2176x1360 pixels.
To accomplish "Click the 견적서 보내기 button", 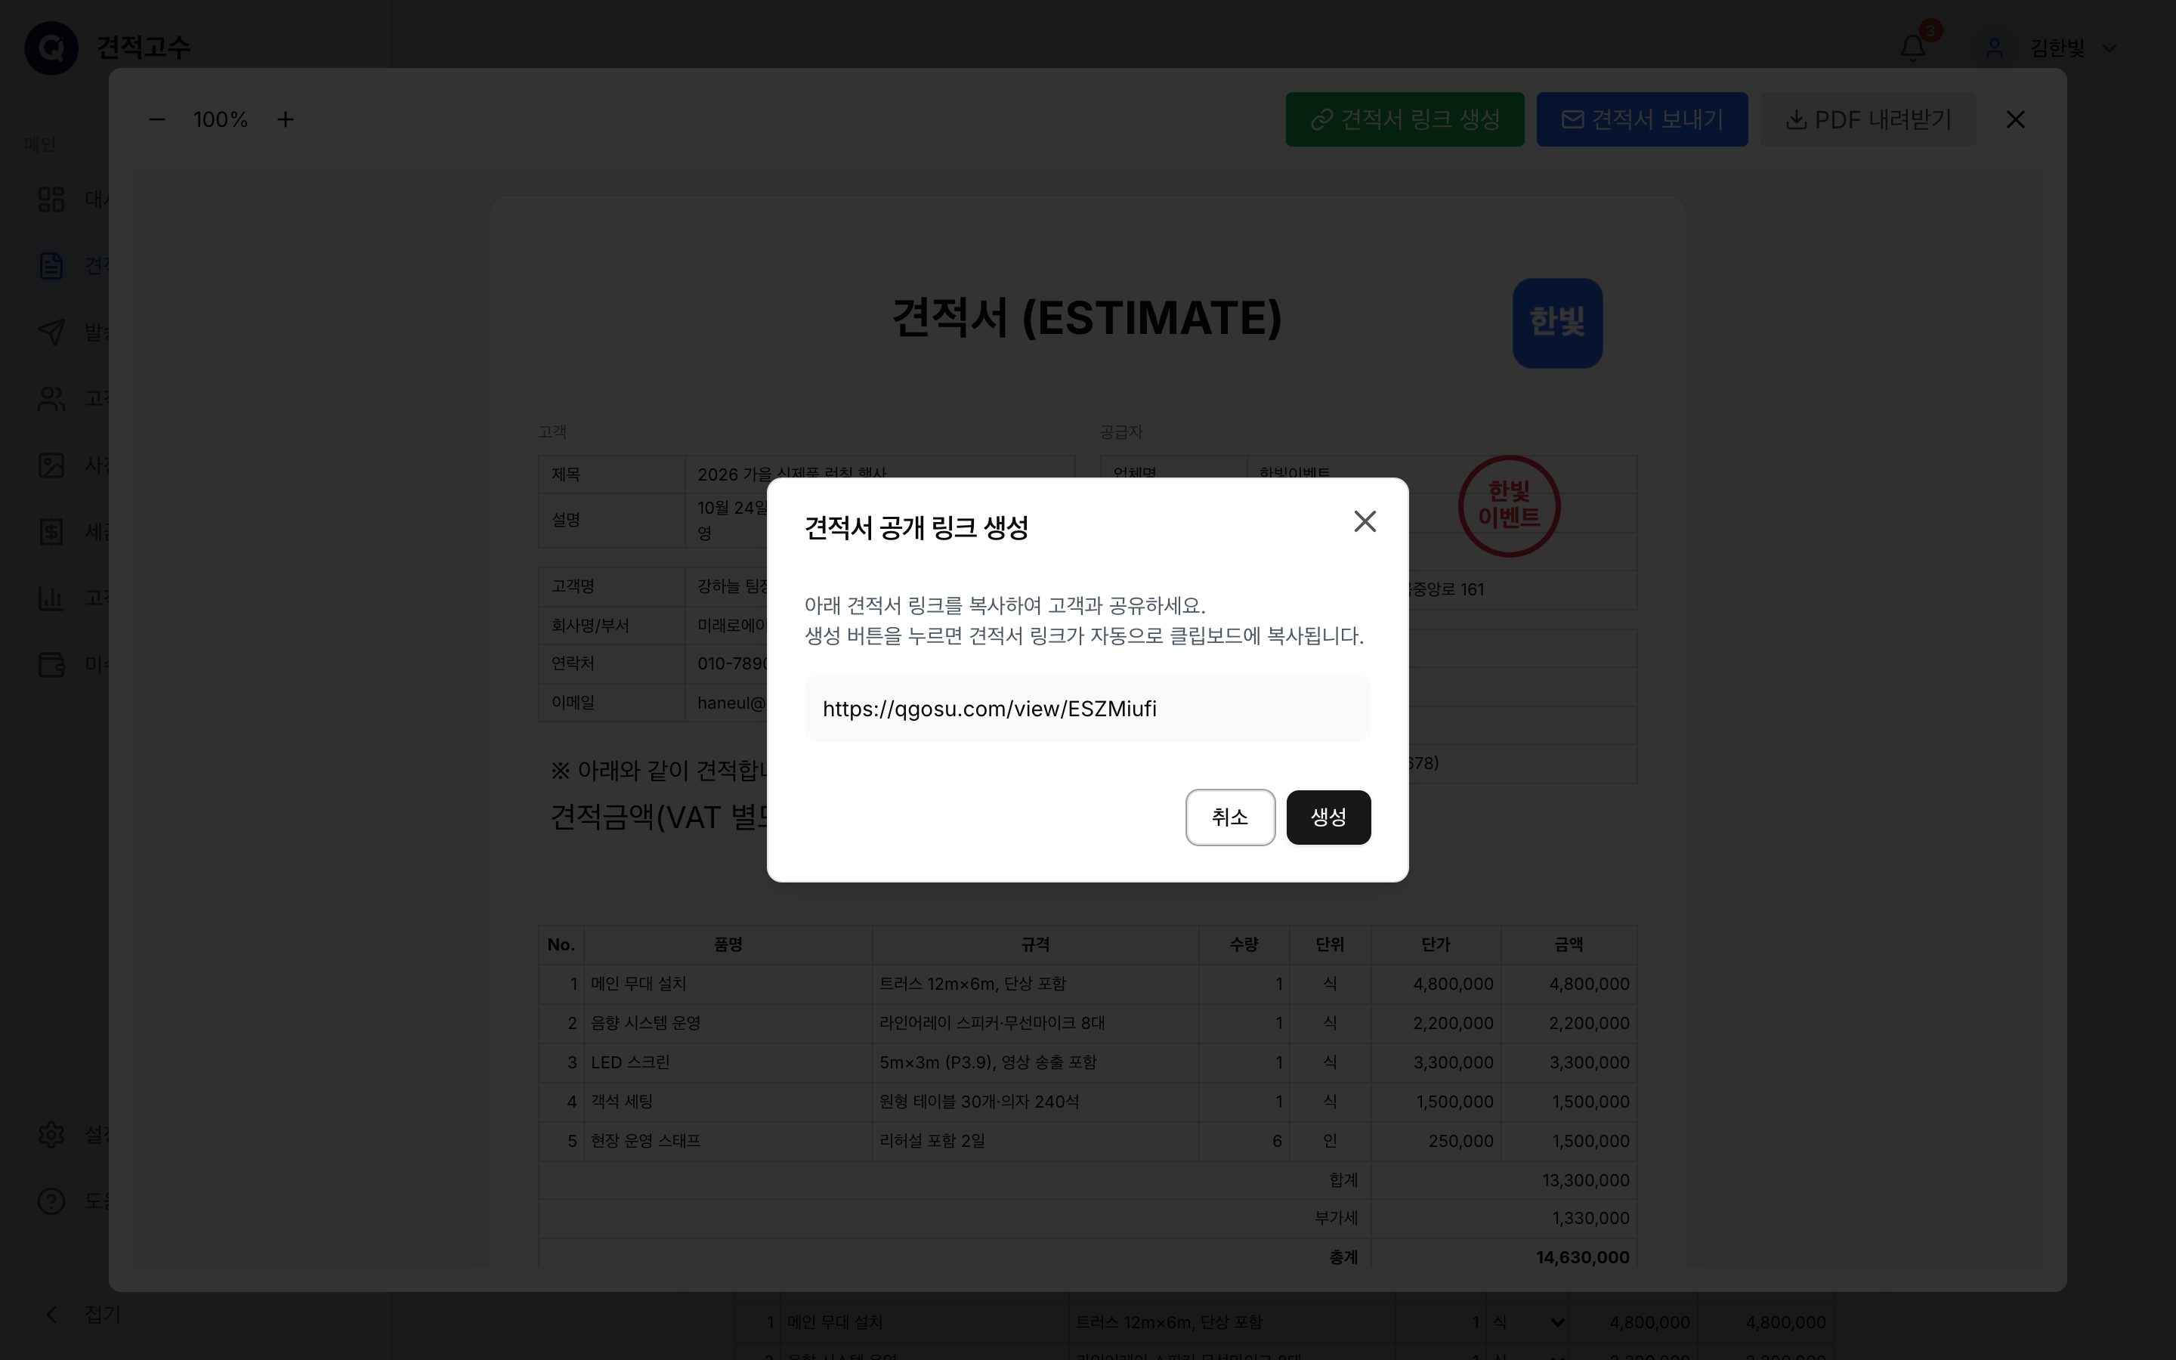I will [1642, 119].
